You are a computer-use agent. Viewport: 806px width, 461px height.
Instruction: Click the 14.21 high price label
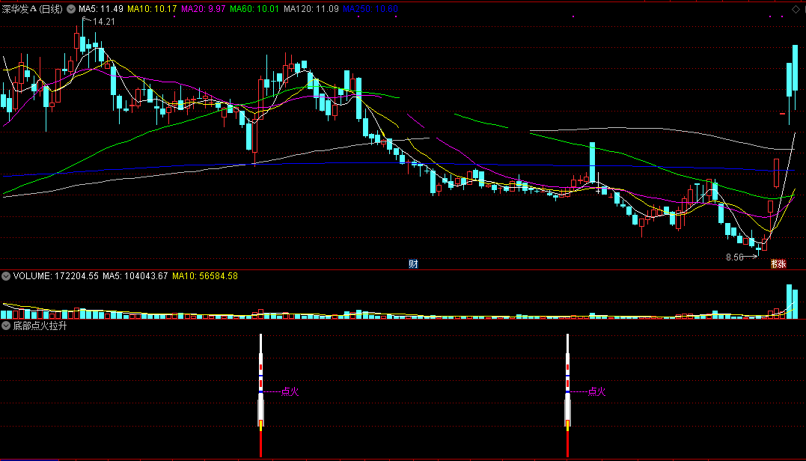[x=104, y=22]
